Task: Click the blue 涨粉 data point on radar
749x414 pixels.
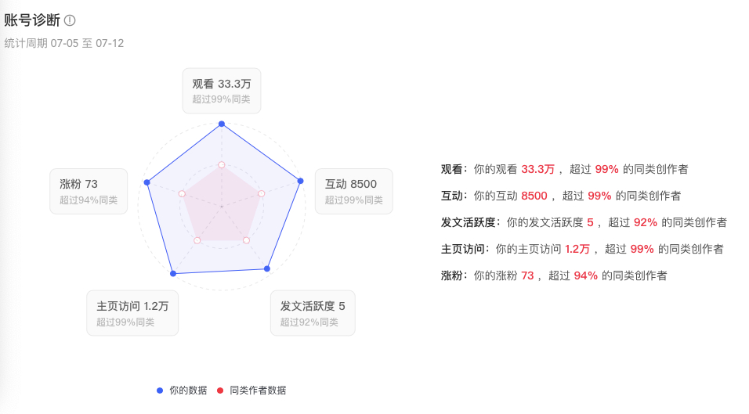Action: [x=147, y=182]
